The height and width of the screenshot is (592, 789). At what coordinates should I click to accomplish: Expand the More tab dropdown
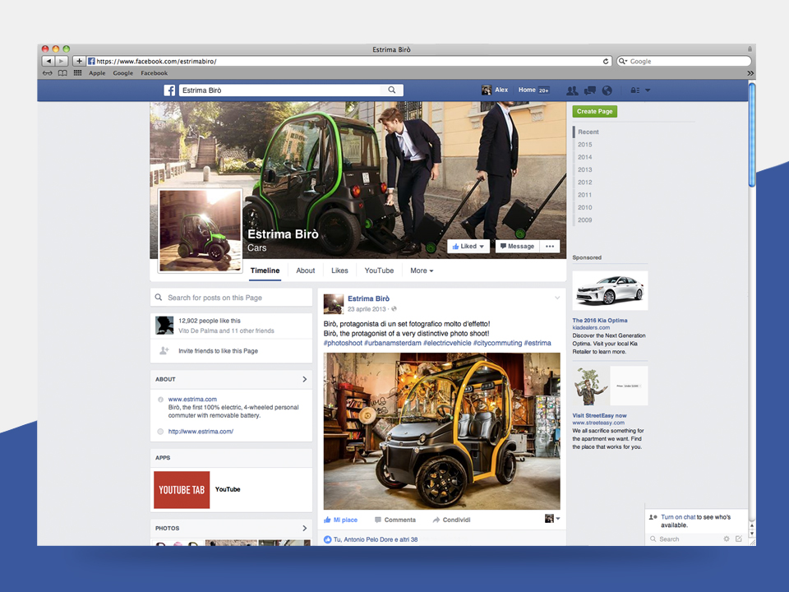point(421,271)
